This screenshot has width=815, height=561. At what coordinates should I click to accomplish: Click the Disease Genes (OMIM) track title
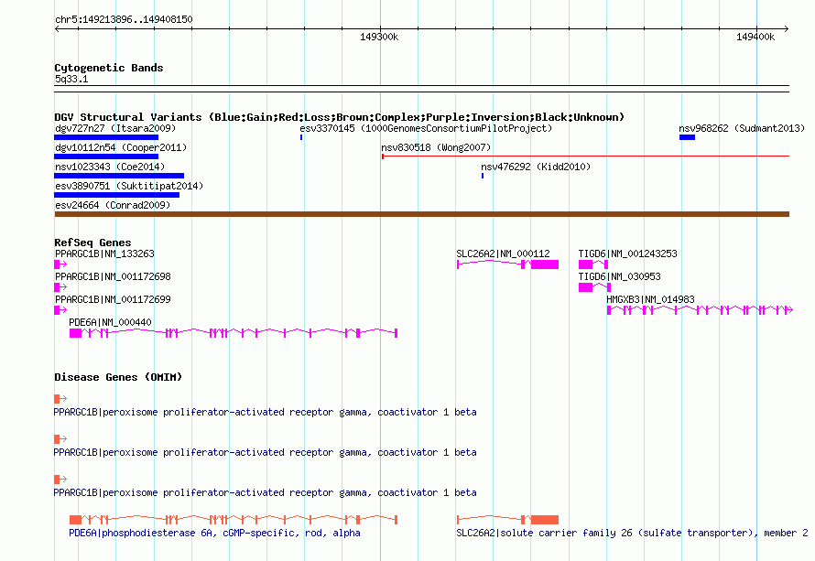[x=118, y=377]
